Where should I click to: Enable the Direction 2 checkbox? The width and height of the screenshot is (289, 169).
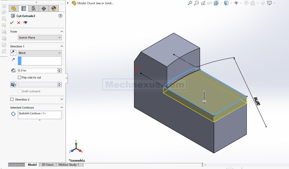coord(12,99)
